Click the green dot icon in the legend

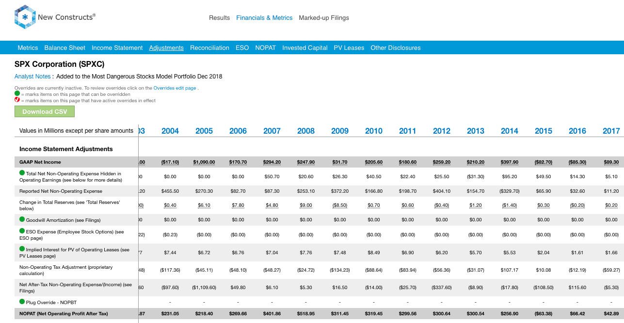[17, 93]
